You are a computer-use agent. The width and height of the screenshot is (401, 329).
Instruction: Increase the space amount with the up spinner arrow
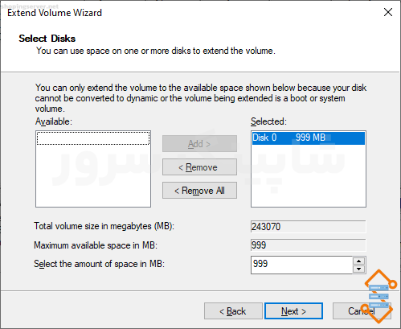359,261
